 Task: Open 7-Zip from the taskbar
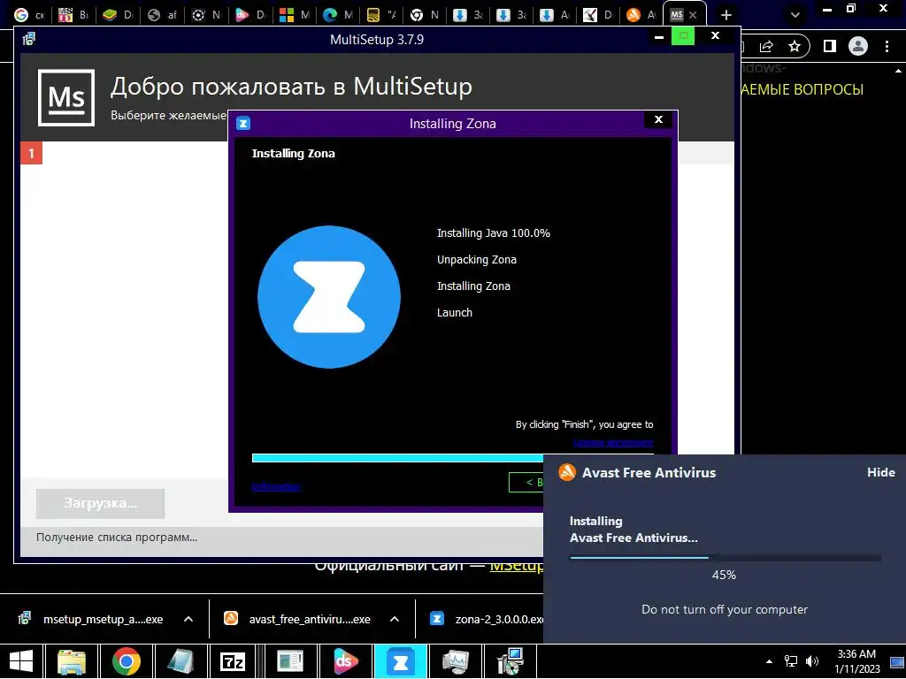pos(233,661)
